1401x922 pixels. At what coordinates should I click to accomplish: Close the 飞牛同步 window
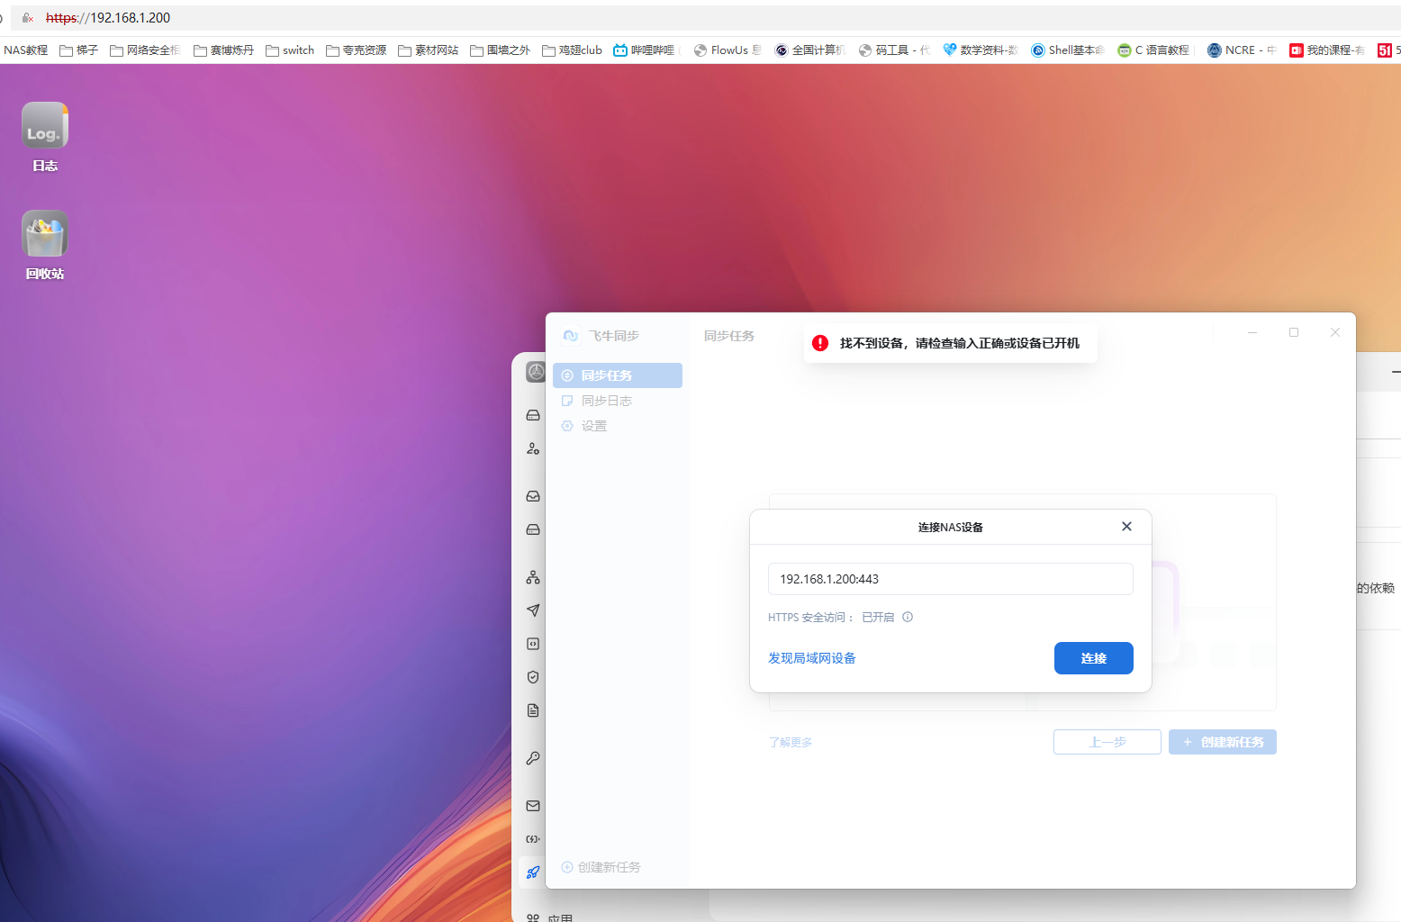coord(1335,332)
